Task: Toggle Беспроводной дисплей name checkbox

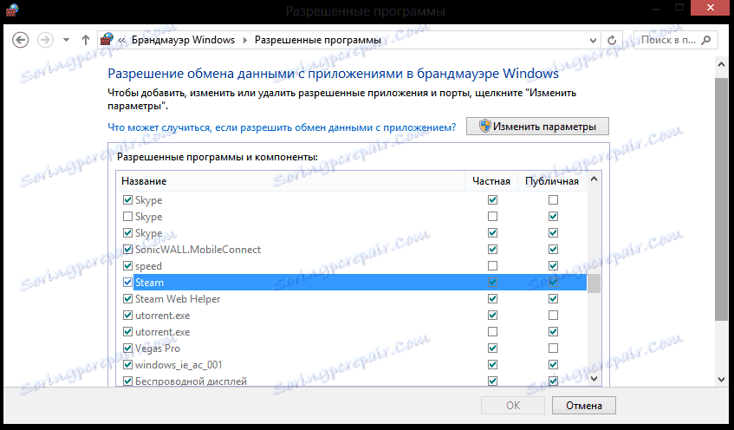Action: pyautogui.click(x=127, y=381)
